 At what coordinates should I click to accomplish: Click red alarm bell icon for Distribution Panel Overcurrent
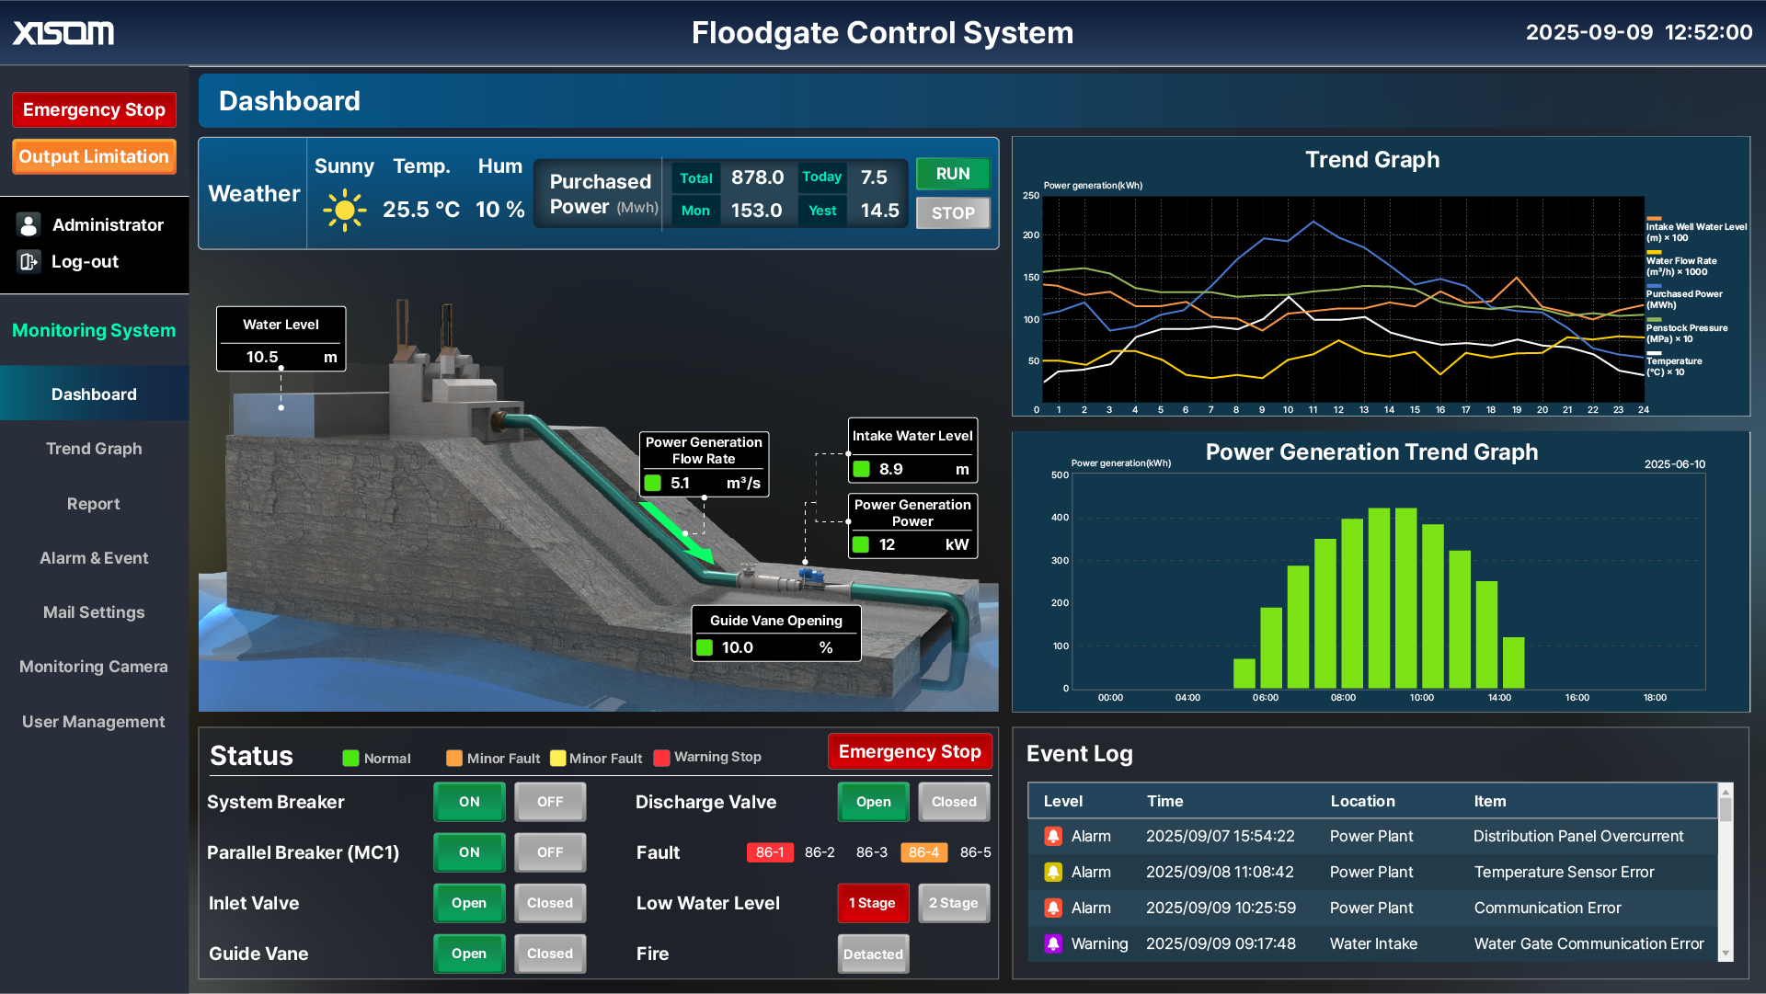pyautogui.click(x=1053, y=837)
